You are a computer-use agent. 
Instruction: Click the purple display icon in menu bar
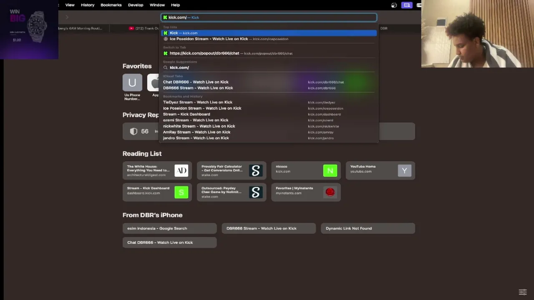[407, 5]
